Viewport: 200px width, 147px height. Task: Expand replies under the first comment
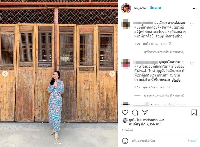pos(164,52)
